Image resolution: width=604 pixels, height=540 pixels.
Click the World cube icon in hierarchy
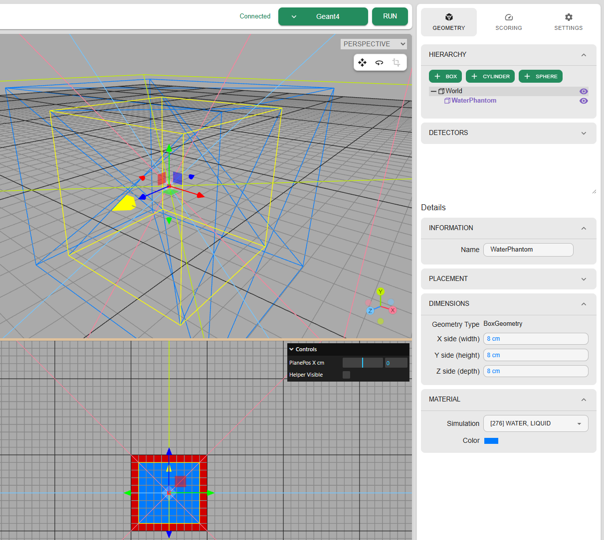tap(441, 91)
